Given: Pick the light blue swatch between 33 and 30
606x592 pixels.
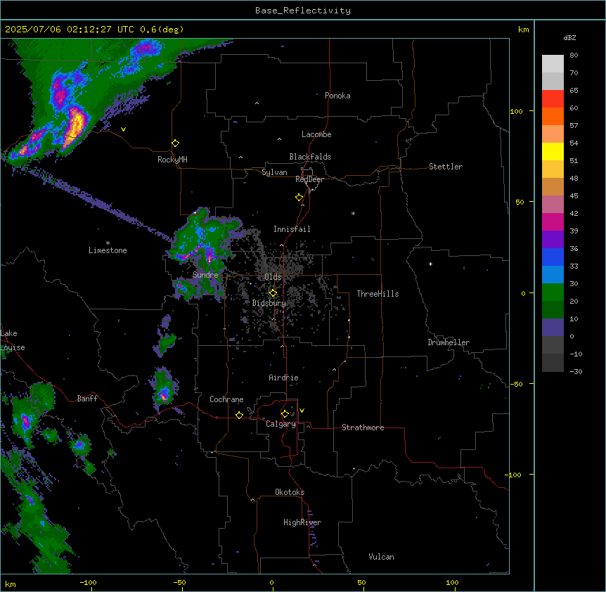Looking at the screenshot, I should [x=553, y=275].
